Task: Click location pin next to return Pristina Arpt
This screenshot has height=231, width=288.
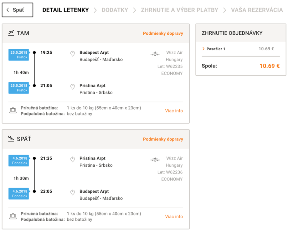Action: click(x=73, y=160)
